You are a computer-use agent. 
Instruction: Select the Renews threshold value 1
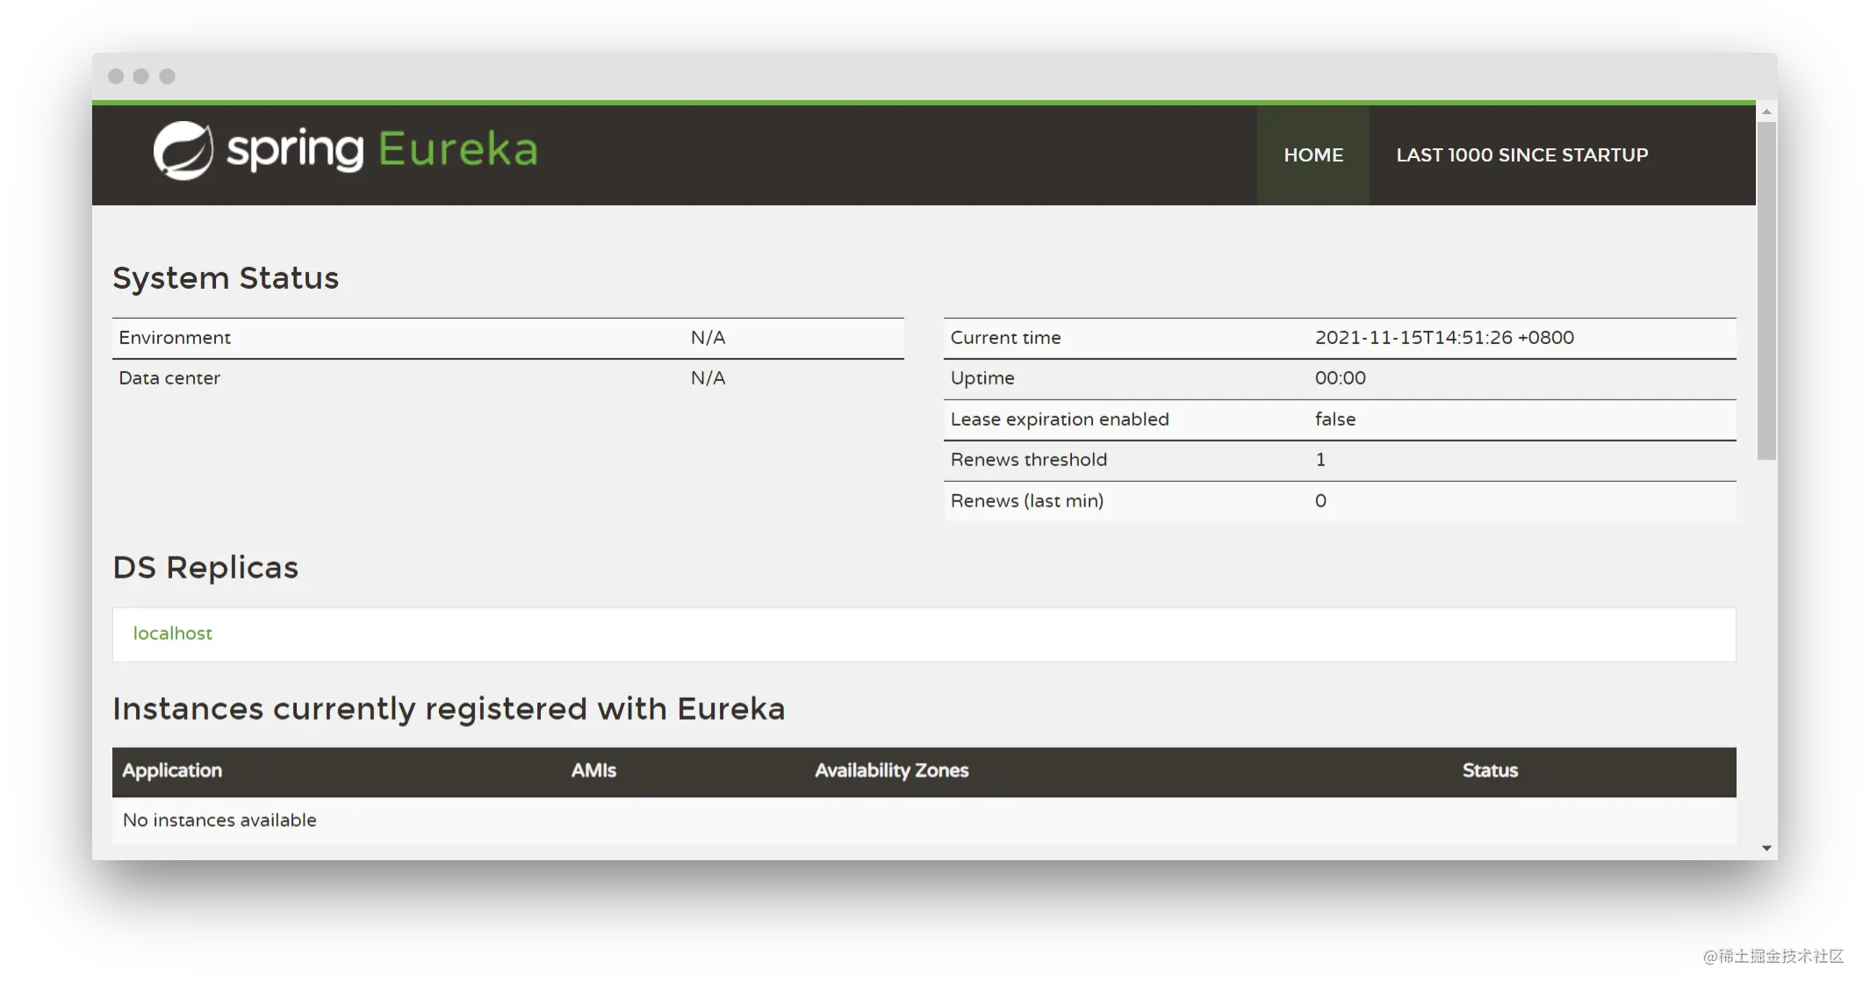(1320, 460)
